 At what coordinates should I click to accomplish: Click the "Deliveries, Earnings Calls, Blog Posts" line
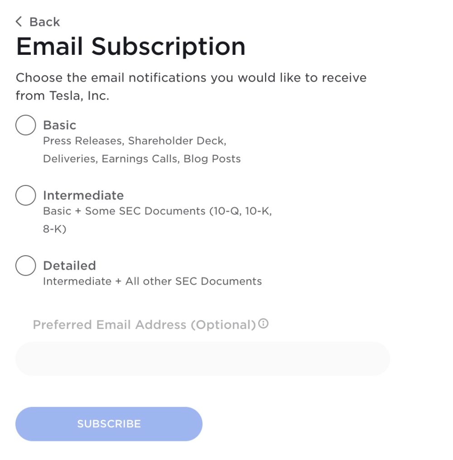142,159
